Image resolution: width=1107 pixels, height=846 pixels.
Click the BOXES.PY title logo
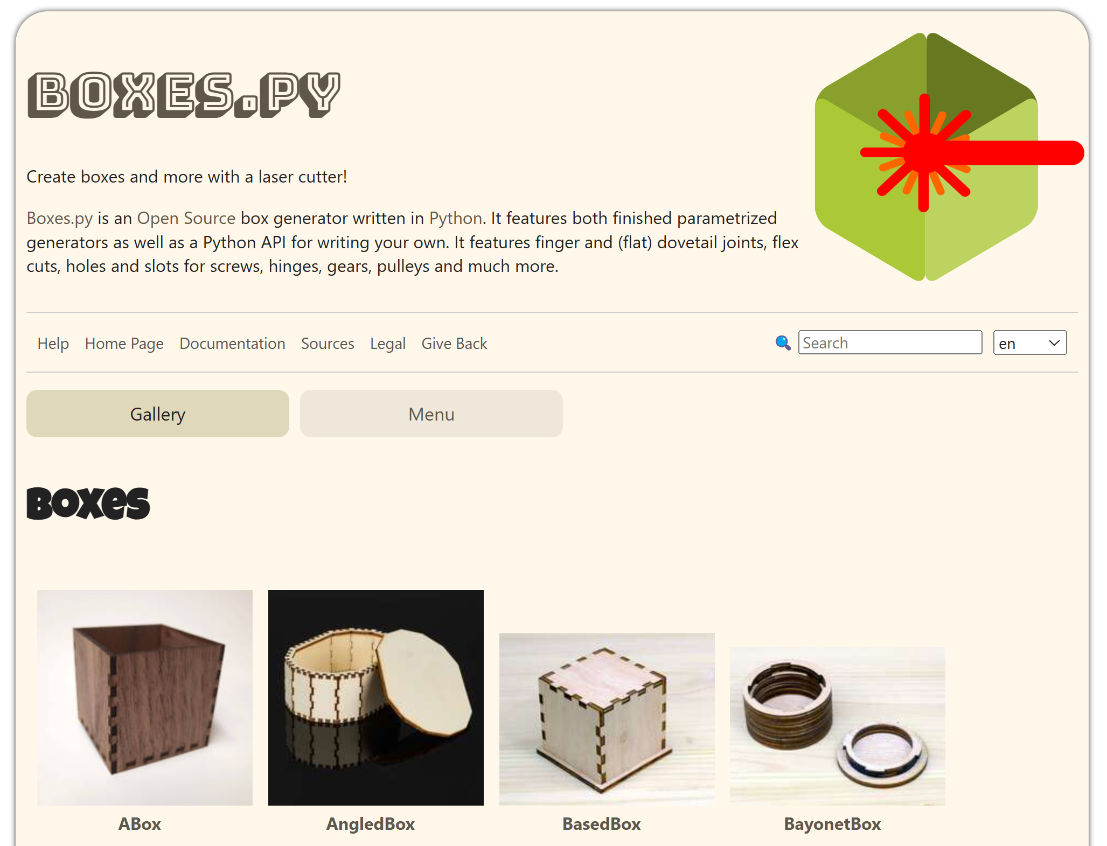coord(184,95)
